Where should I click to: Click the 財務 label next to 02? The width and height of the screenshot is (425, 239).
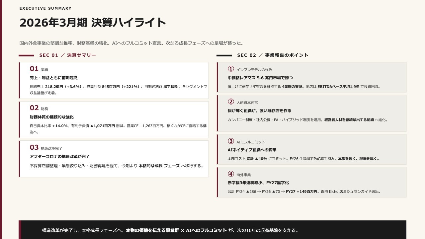click(x=44, y=109)
